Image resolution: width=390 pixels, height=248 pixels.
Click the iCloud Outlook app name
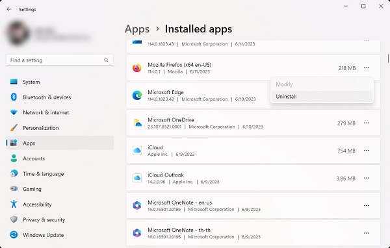(x=166, y=175)
